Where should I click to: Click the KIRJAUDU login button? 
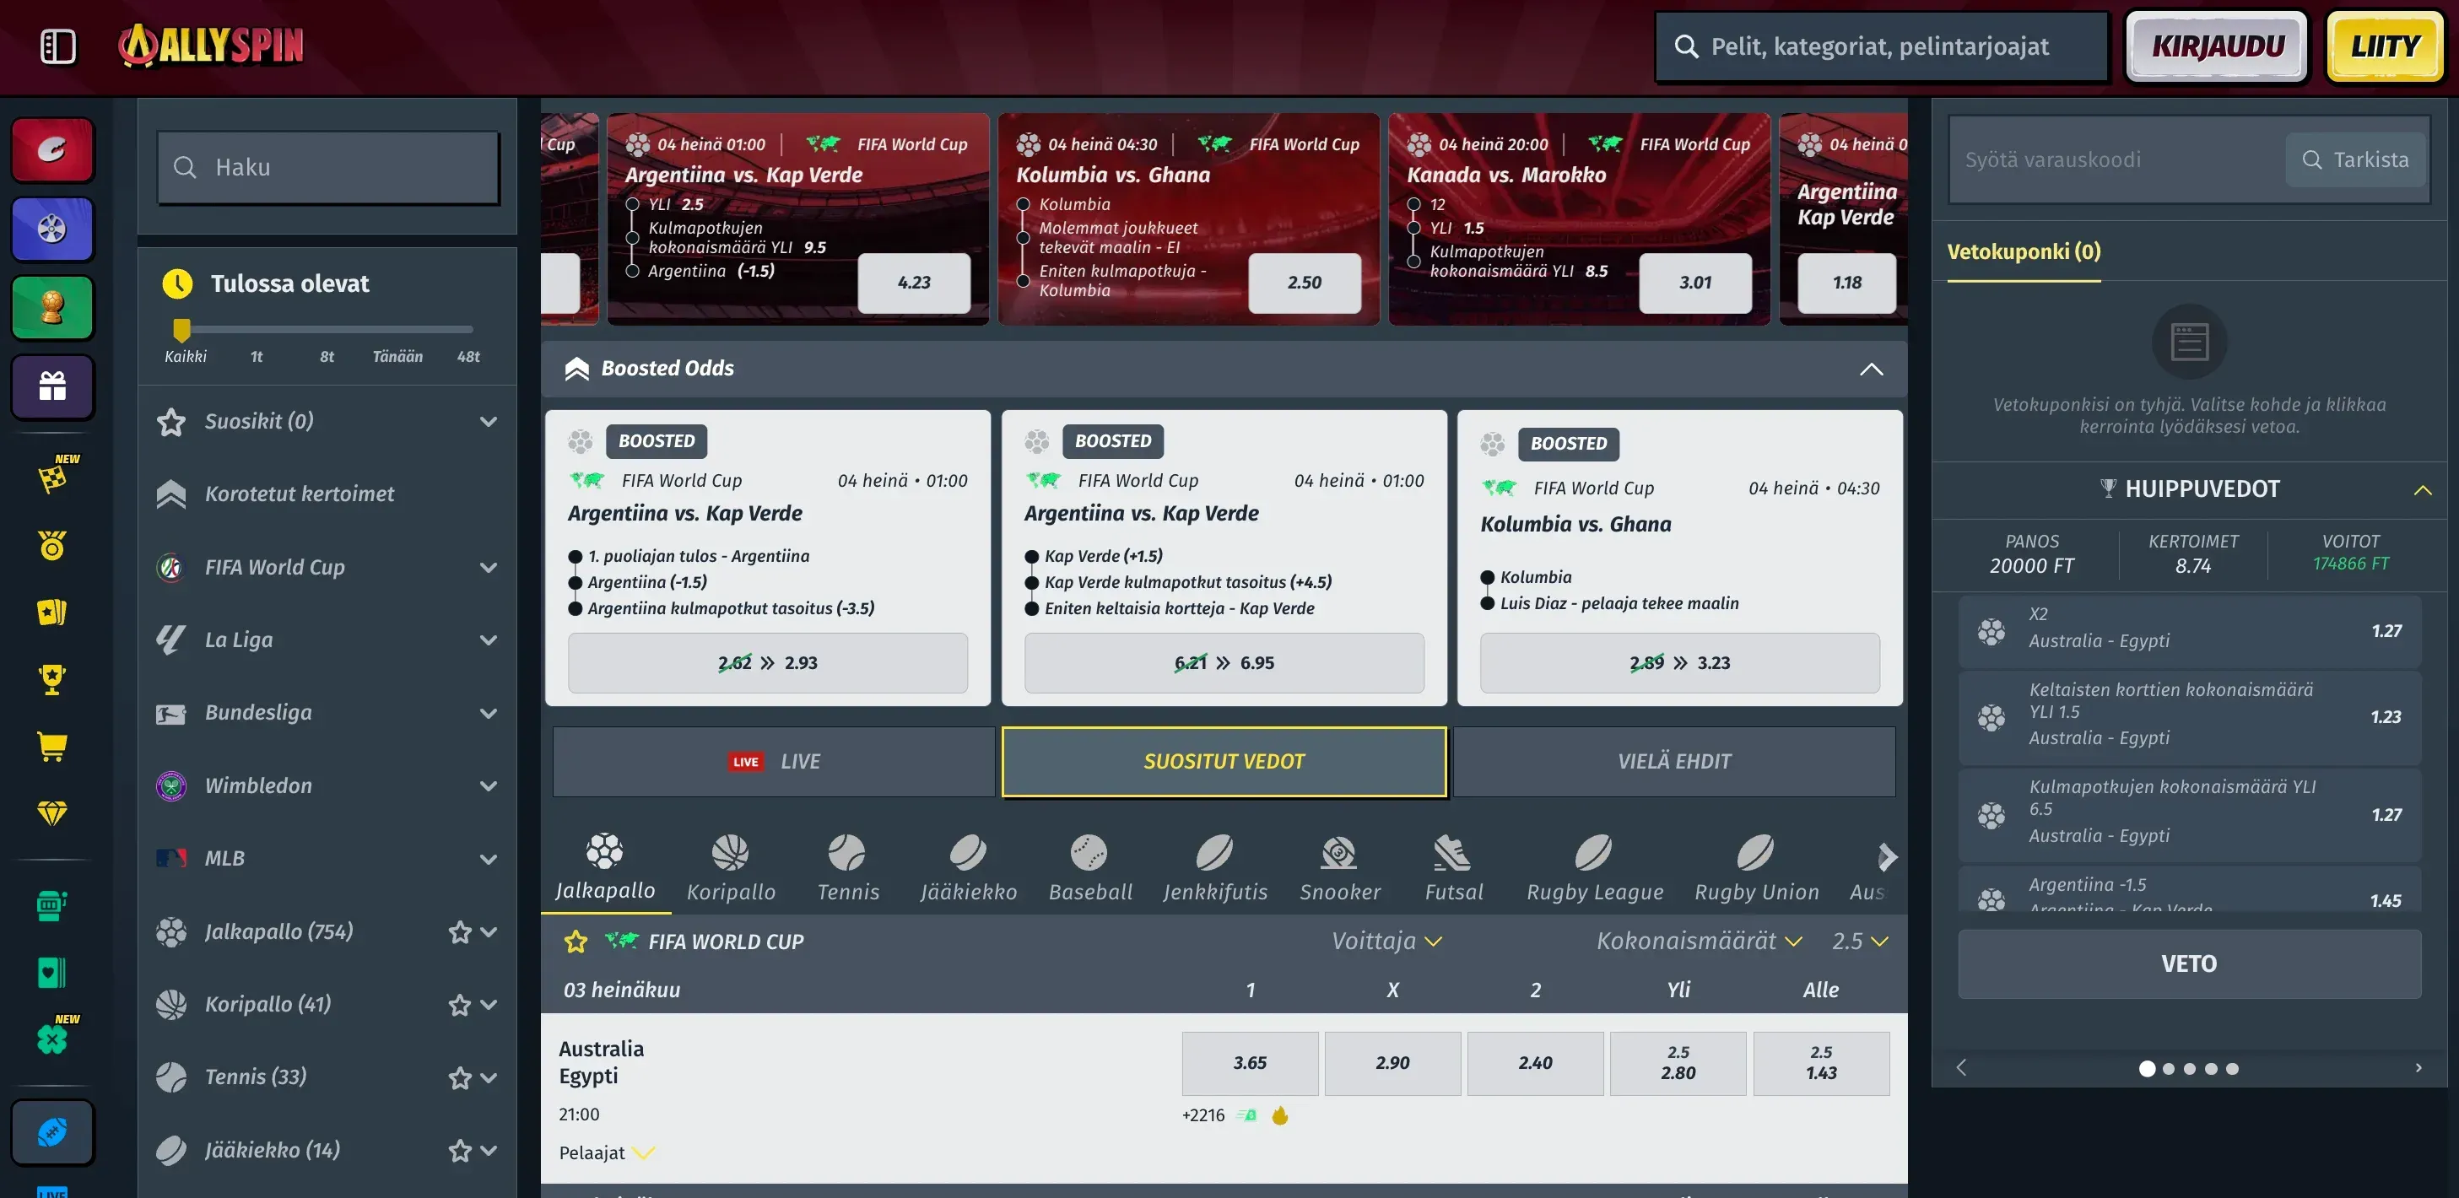coord(2218,46)
